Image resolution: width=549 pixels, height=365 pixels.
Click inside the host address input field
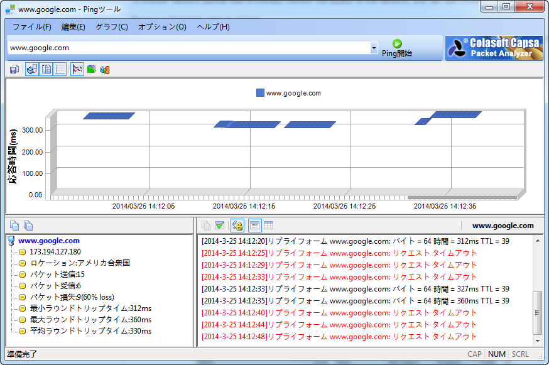[188, 48]
